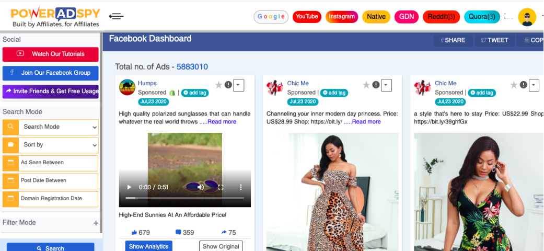Click add tag on US$28.99 Chic Me ad
Image resolution: width=544 pixels, height=251 pixels.
point(334,93)
